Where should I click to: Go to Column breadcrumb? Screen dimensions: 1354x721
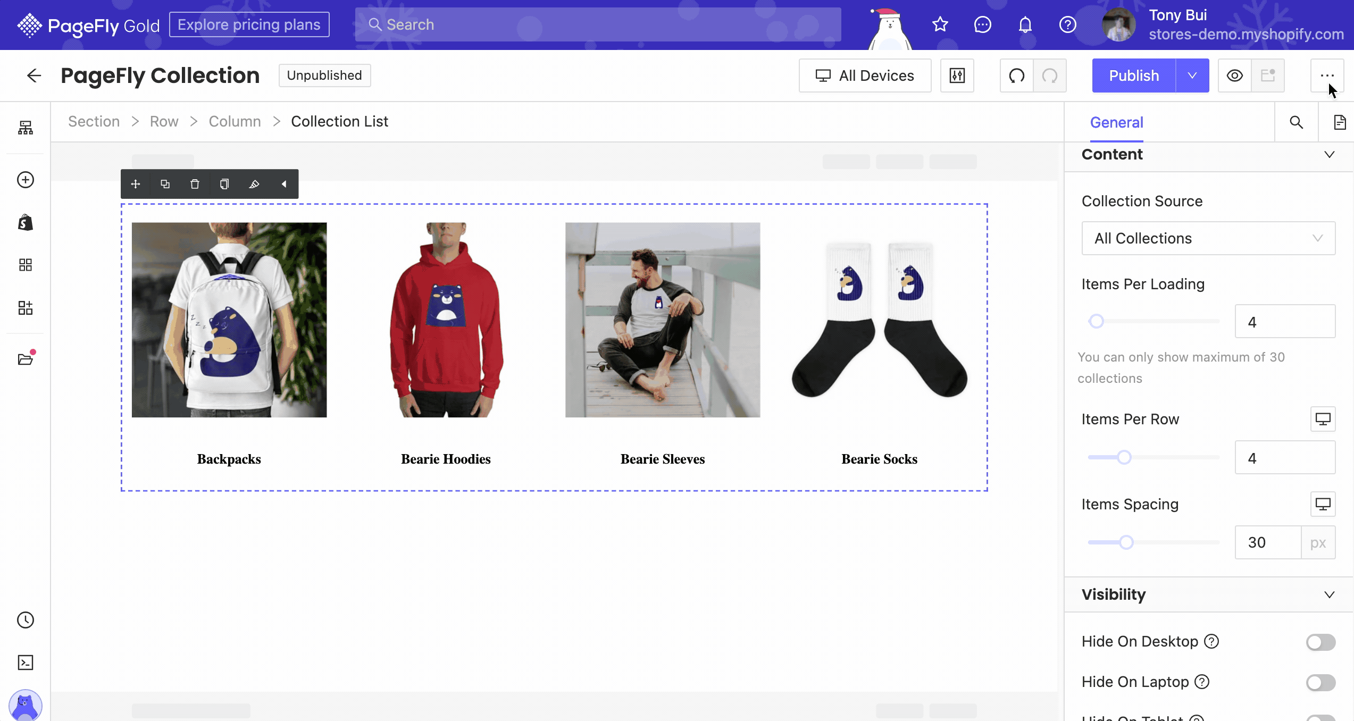[235, 121]
